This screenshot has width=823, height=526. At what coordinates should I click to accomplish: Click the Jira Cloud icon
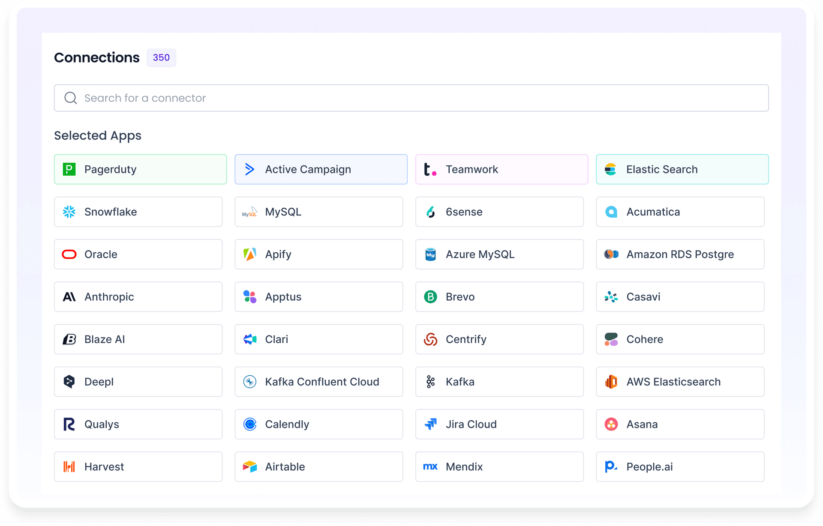[430, 424]
